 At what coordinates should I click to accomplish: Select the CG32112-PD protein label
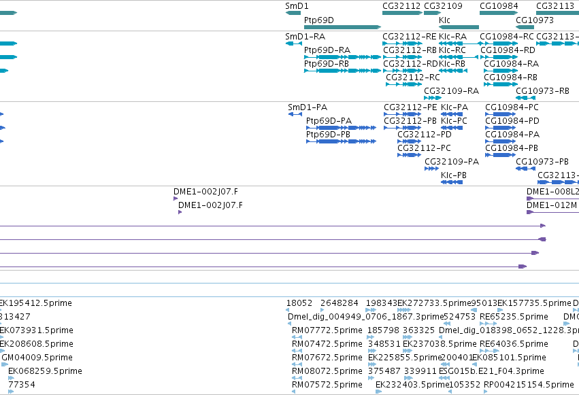[x=425, y=135]
